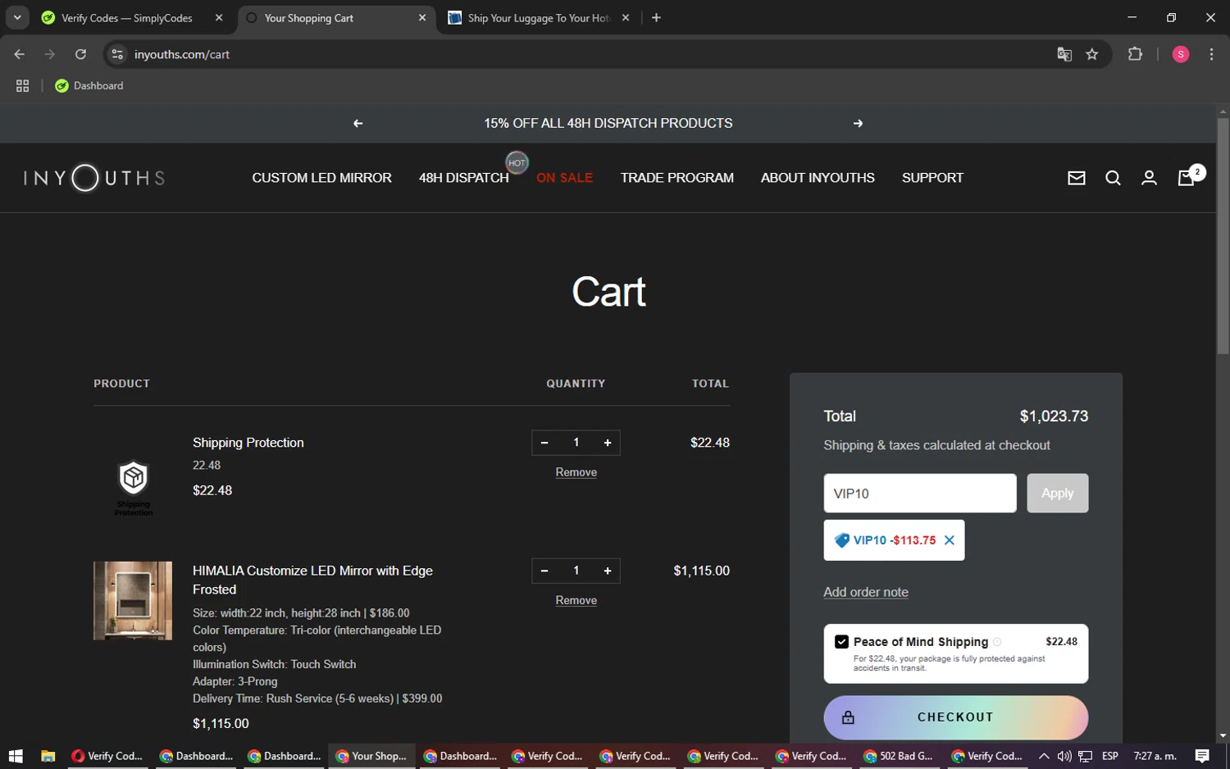This screenshot has height=769, width=1230.
Task: Decrease HIMALIA LED Mirror quantity
Action: 544,571
